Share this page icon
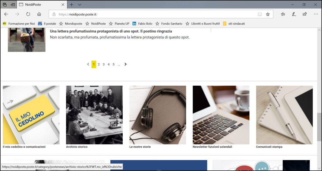322x171 pixels. (305, 14)
